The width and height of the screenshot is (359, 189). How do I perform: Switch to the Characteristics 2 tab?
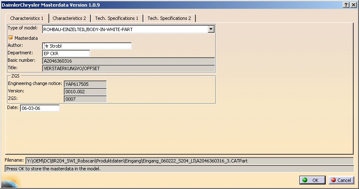(x=70, y=18)
